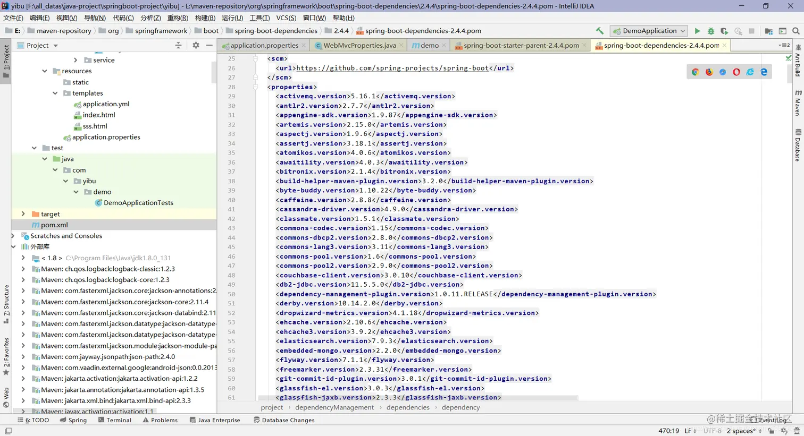Click line separator LF in status bar
Viewport: 804px width, 436px height.
pos(690,431)
